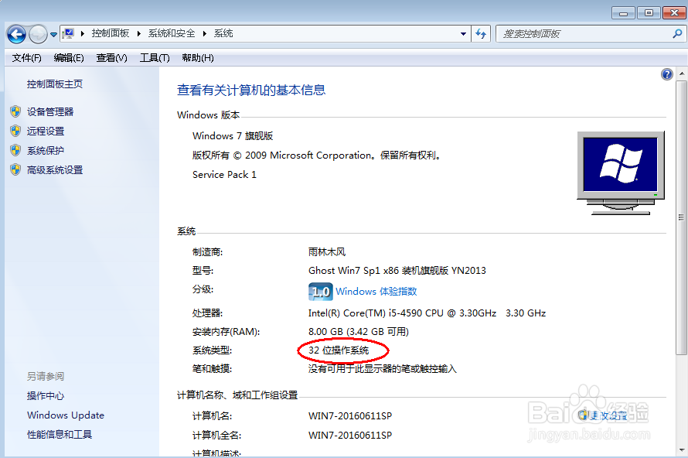
Task: Open 性能信息和工具 link in sidebar
Action: point(60,434)
